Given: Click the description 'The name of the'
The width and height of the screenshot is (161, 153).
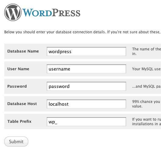Looking at the screenshot, I should [146, 49].
